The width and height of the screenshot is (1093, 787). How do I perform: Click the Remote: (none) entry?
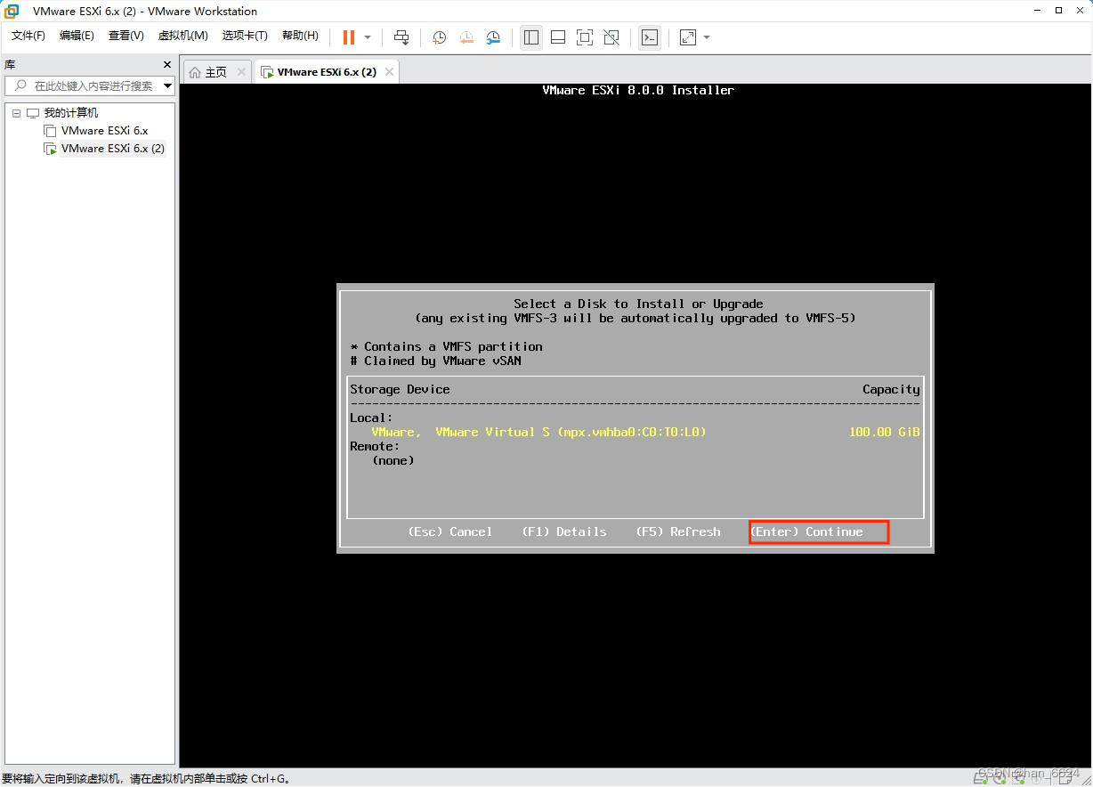393,460
